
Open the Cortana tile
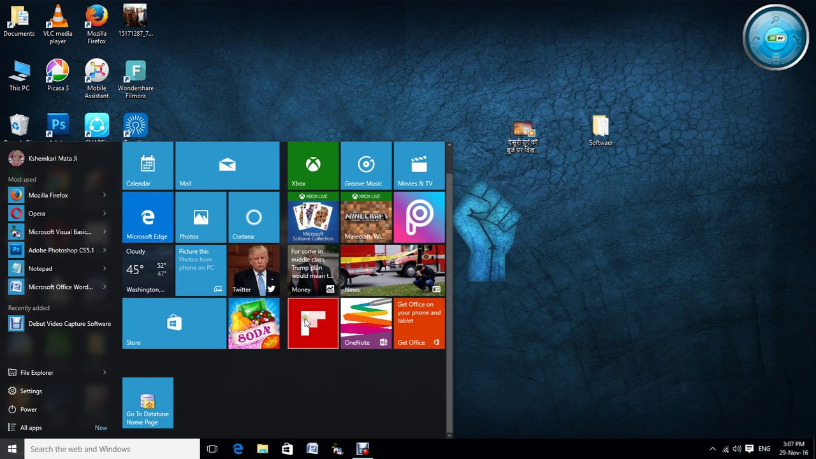254,217
